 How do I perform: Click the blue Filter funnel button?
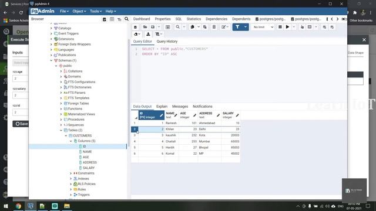click(237, 27)
